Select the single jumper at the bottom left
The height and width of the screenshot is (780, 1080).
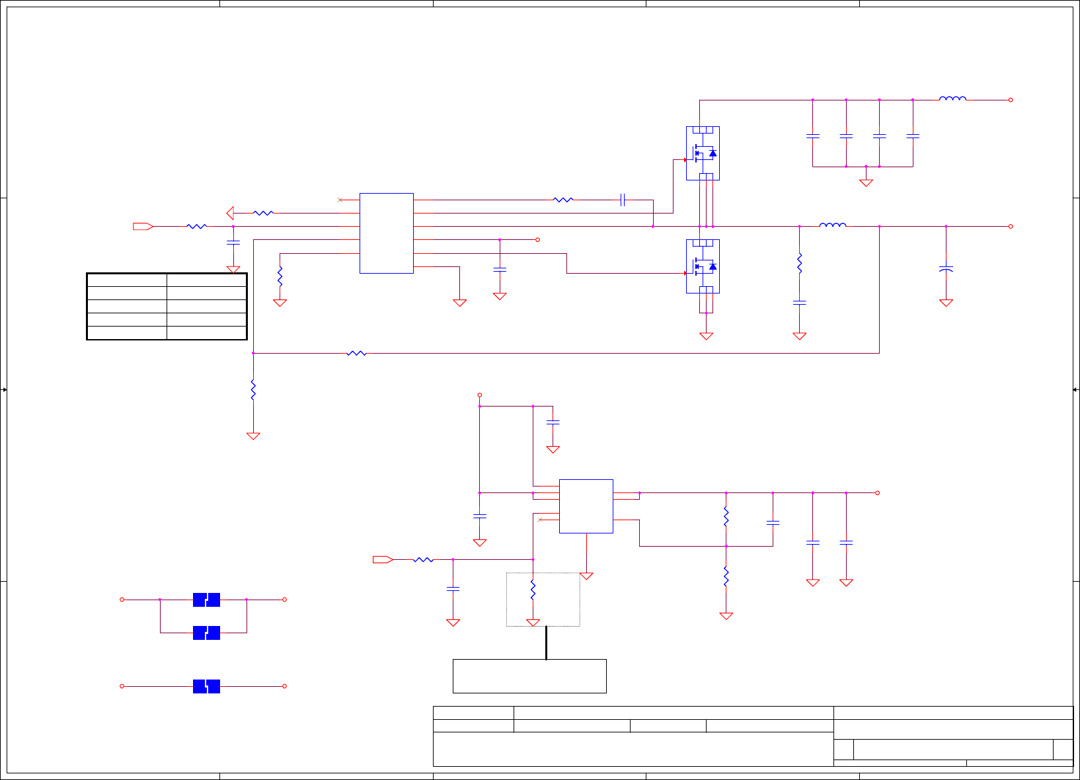[x=206, y=686]
